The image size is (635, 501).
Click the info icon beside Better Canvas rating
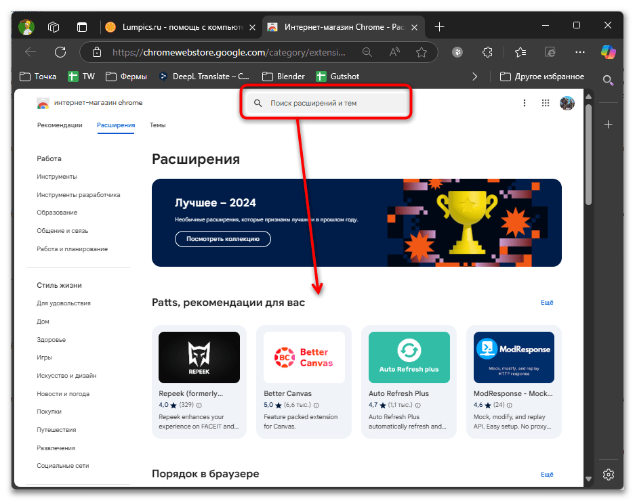(x=316, y=405)
